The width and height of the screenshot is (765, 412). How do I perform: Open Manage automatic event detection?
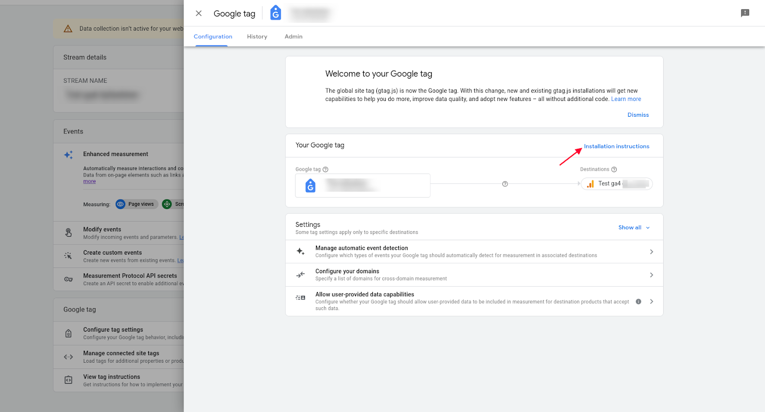(x=474, y=252)
